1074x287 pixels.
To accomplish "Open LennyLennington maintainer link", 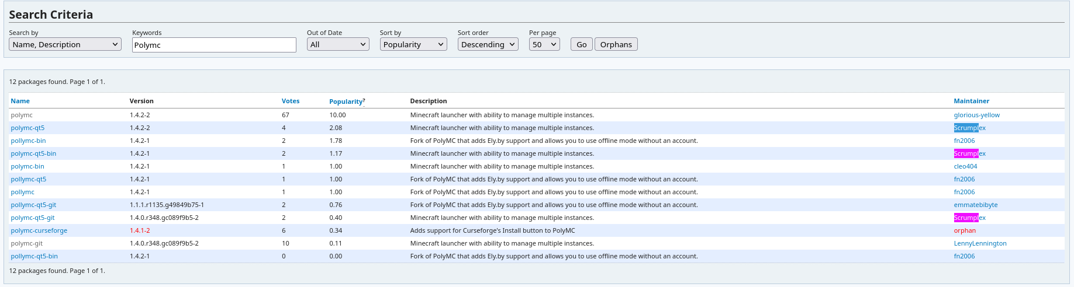I will pos(980,243).
